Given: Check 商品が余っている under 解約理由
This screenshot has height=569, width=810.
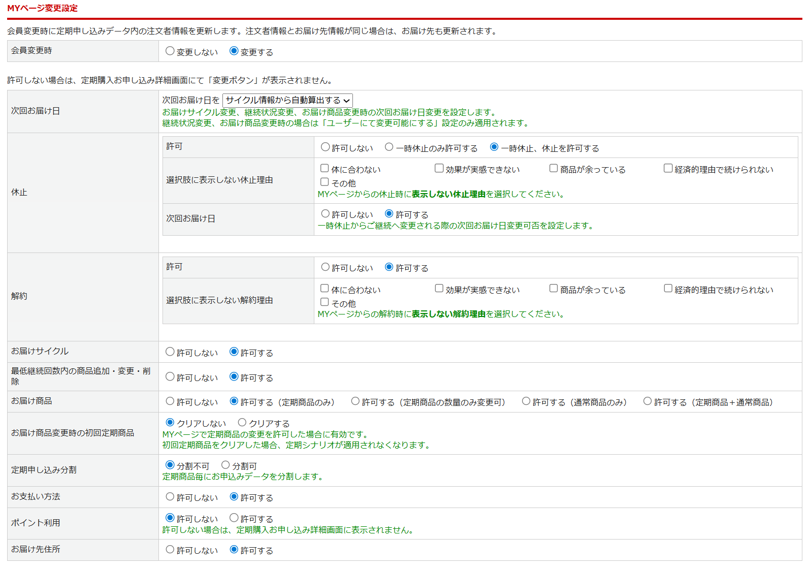Looking at the screenshot, I should point(554,289).
